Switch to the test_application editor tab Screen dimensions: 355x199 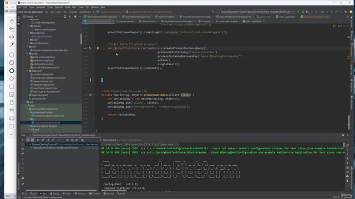click(x=252, y=22)
